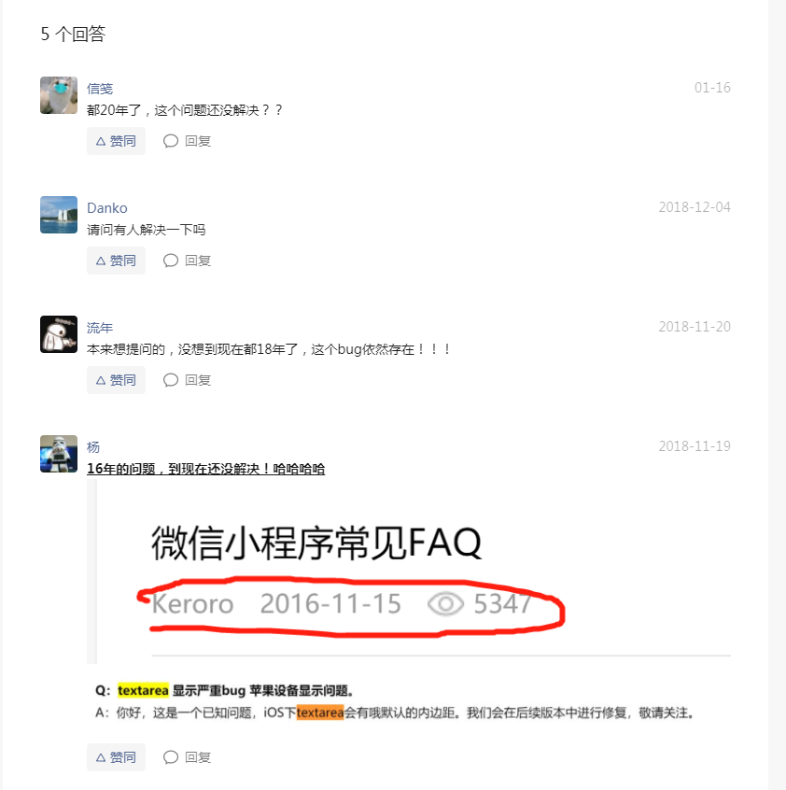Open 流年's Baymax avatar
The height and width of the screenshot is (790, 786).
[x=59, y=334]
